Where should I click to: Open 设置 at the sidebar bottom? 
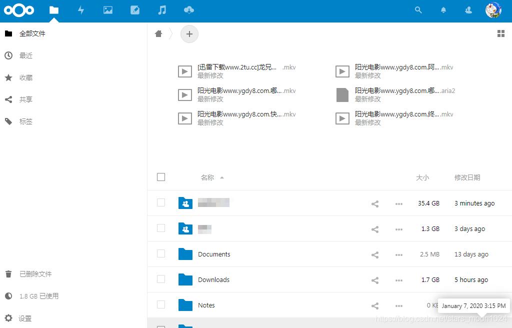[25, 318]
